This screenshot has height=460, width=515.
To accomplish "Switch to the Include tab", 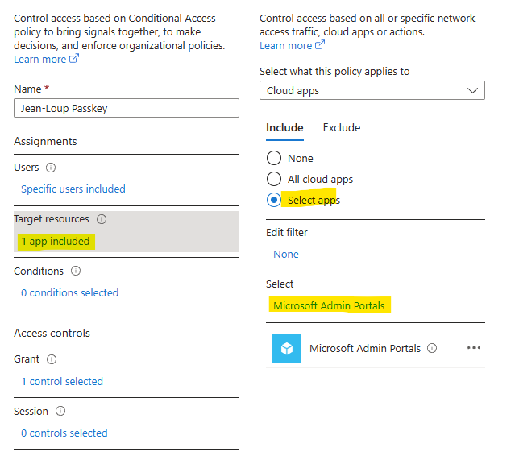I will point(284,128).
